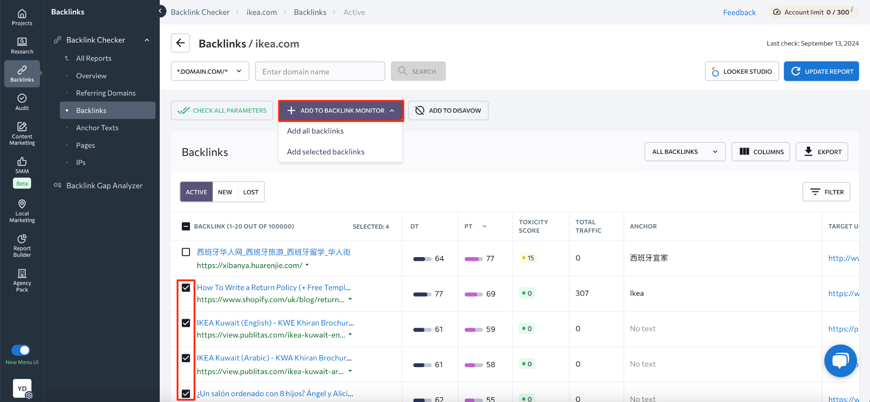
Task: Click the back arrow beside Backlinks title
Action: tap(181, 43)
